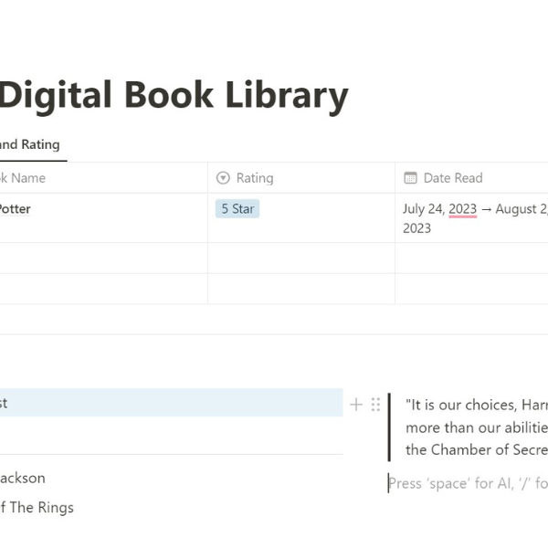Click the six-dot drag handle icon

375,405
